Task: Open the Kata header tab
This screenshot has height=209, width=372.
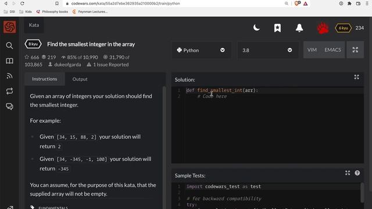Action: pyautogui.click(x=34, y=25)
